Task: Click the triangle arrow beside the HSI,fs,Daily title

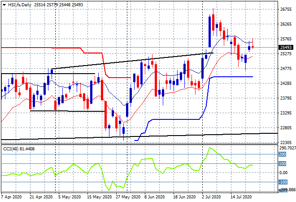Action: coord(4,5)
